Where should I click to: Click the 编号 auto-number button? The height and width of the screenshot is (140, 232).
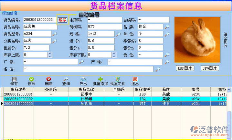coord(62,20)
